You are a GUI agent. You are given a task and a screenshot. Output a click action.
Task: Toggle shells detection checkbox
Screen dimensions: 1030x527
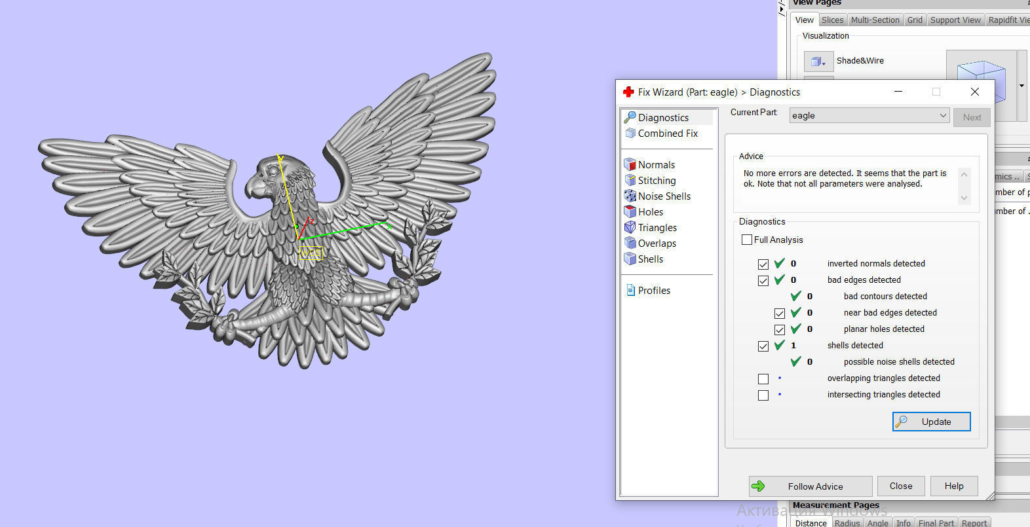(x=763, y=346)
